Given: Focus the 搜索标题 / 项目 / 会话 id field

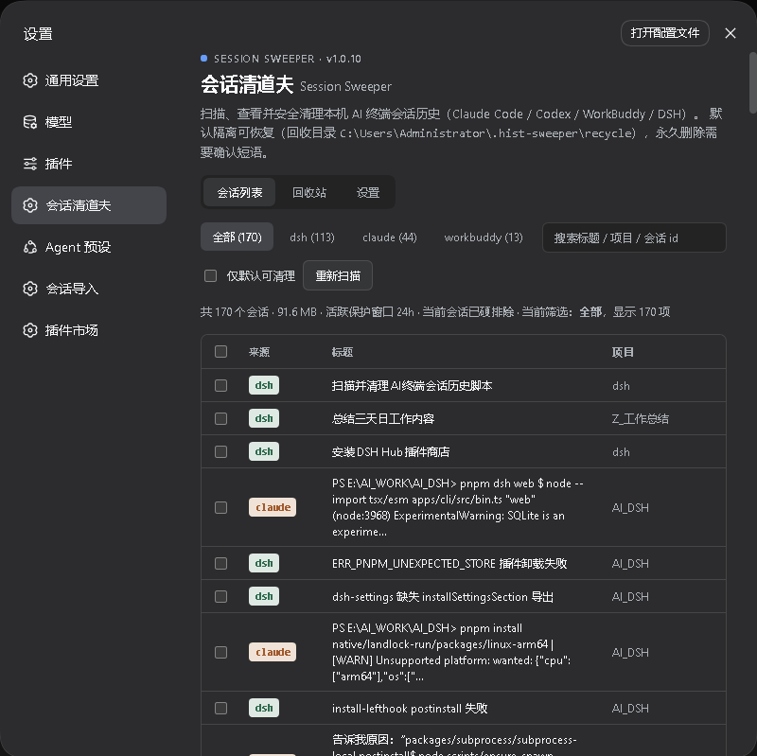Looking at the screenshot, I should (x=634, y=237).
